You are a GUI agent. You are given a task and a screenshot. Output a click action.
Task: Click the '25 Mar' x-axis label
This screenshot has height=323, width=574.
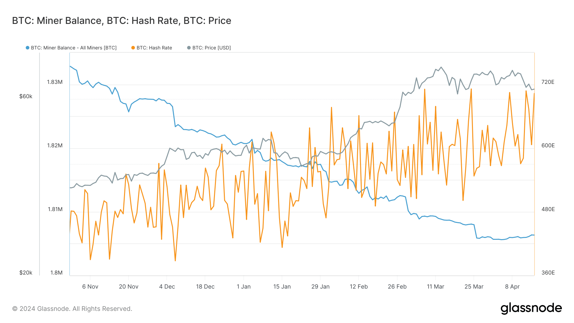(474, 287)
